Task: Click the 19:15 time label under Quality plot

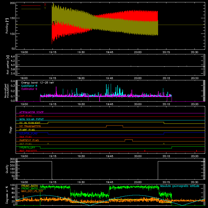Action: [53, 182]
